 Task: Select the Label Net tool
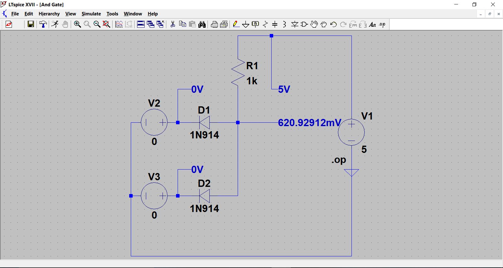(x=256, y=25)
